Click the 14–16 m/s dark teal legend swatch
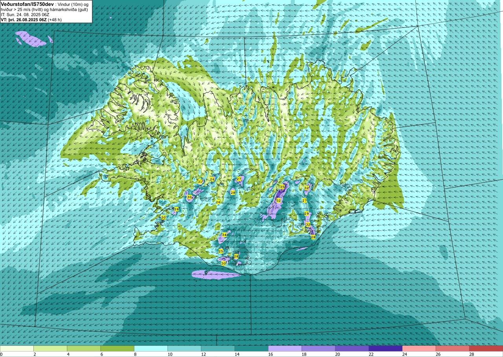The image size is (503, 357). coord(251,348)
